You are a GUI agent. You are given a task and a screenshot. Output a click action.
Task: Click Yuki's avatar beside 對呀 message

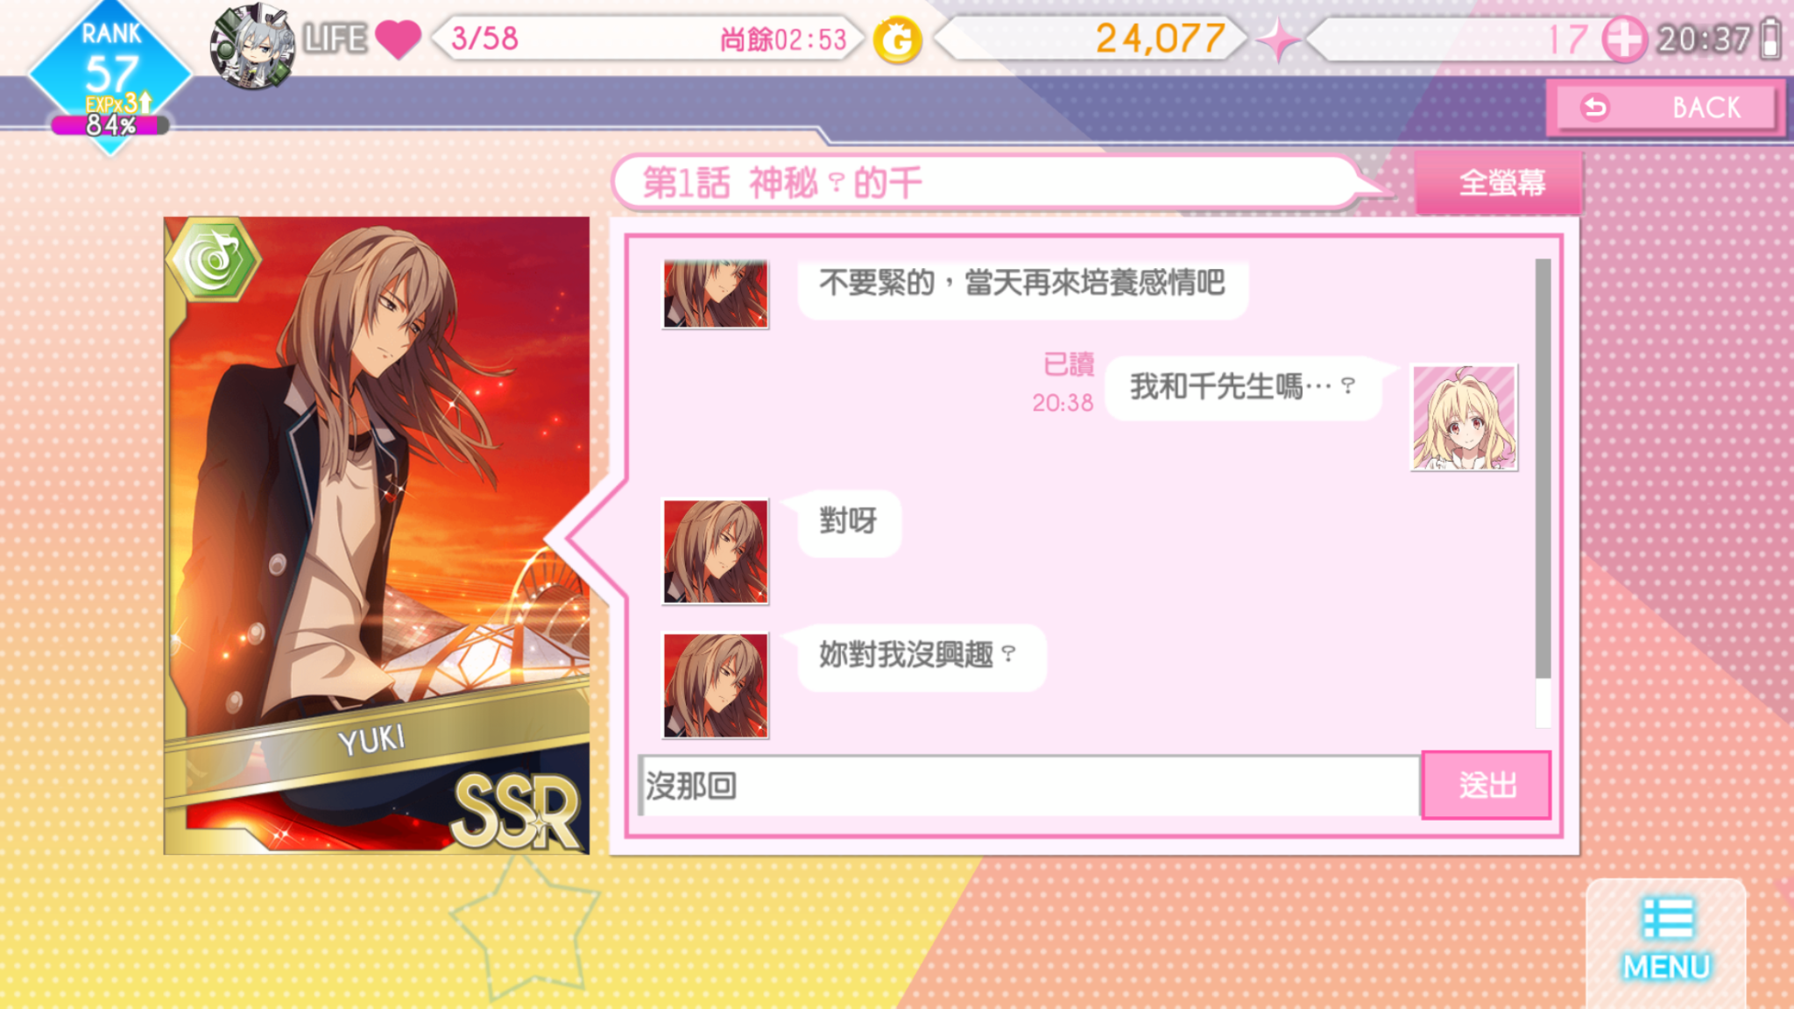point(716,552)
